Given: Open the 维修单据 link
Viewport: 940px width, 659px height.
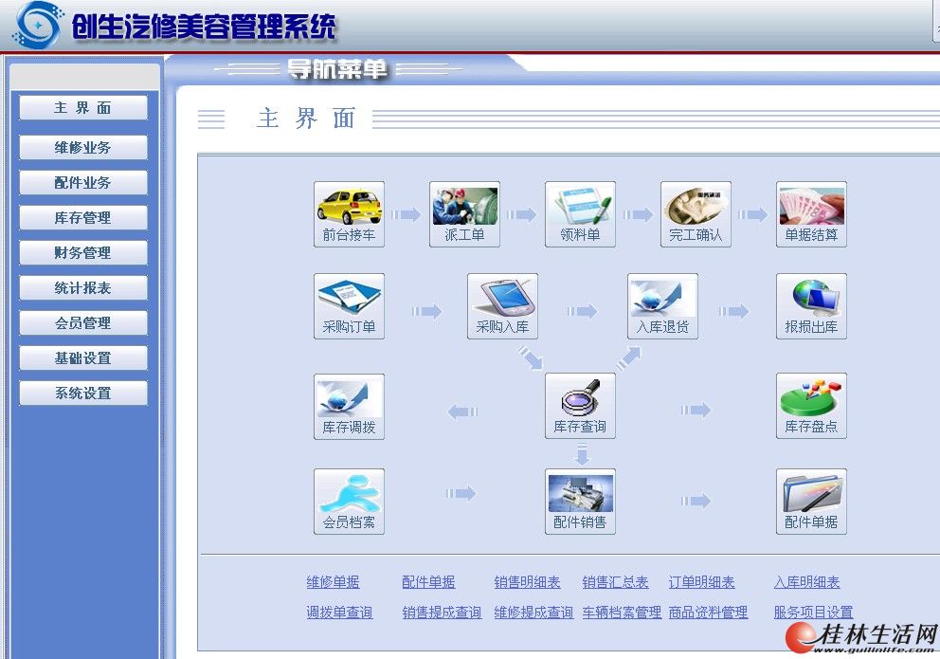Looking at the screenshot, I should click(x=333, y=582).
